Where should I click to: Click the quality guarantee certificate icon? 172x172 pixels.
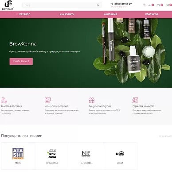tap(135, 100)
